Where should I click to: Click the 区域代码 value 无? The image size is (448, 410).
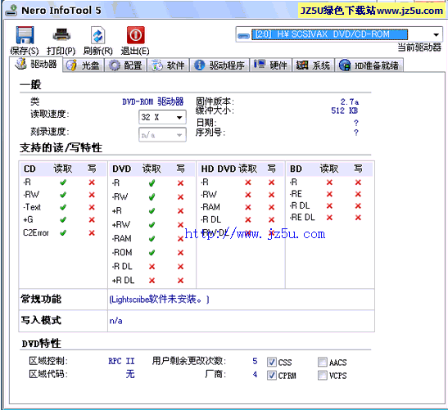pos(130,374)
